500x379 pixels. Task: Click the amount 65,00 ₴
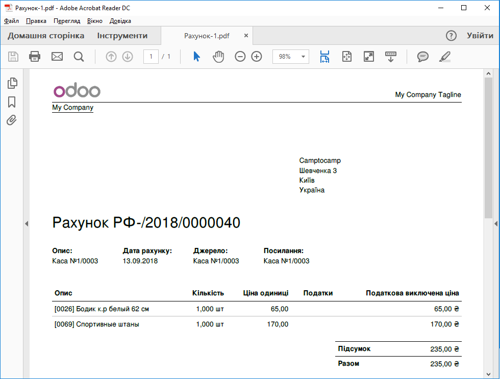point(446,309)
